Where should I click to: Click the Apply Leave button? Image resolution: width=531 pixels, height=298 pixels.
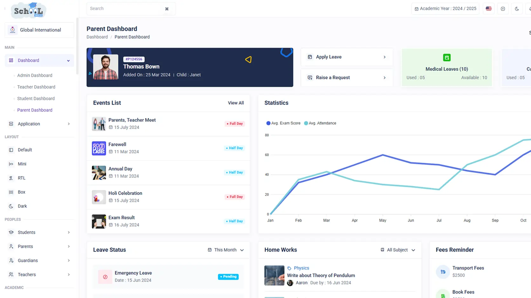click(347, 57)
